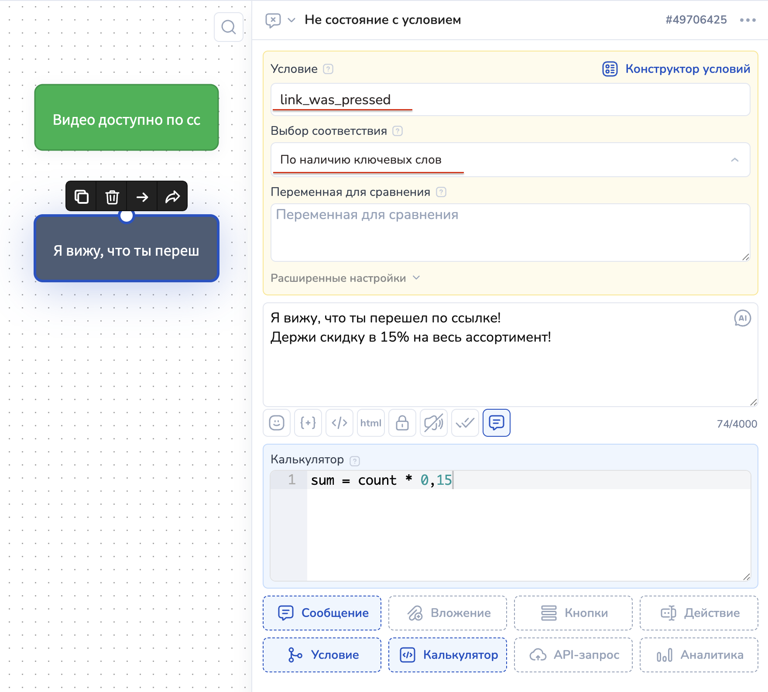Delete the selected block with trash icon
768x692 pixels.
click(112, 197)
